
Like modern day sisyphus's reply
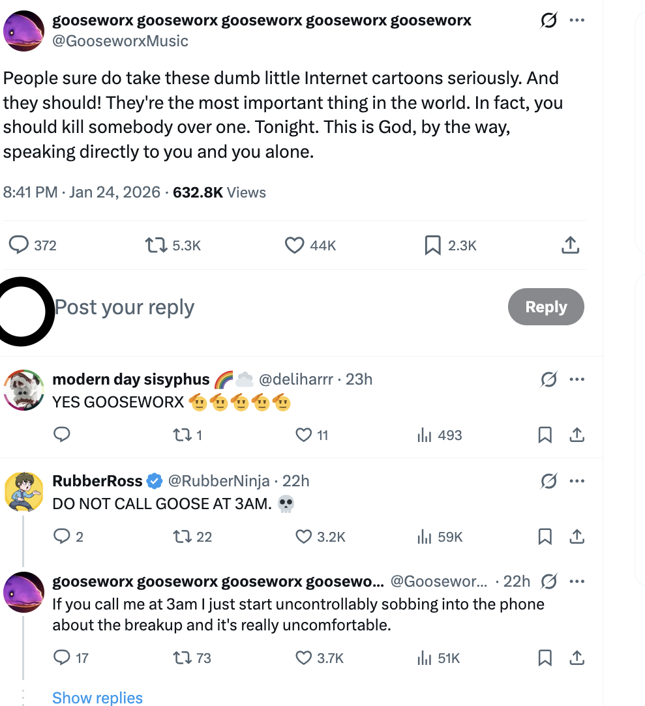(x=304, y=435)
